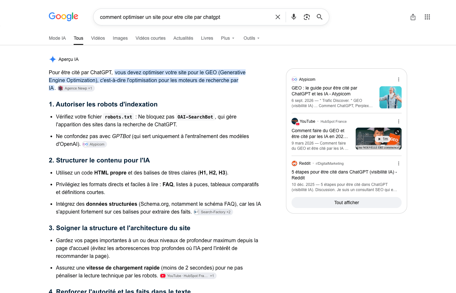The height and width of the screenshot is (293, 456).
Task: Start voice search with microphone icon
Action: point(294,17)
